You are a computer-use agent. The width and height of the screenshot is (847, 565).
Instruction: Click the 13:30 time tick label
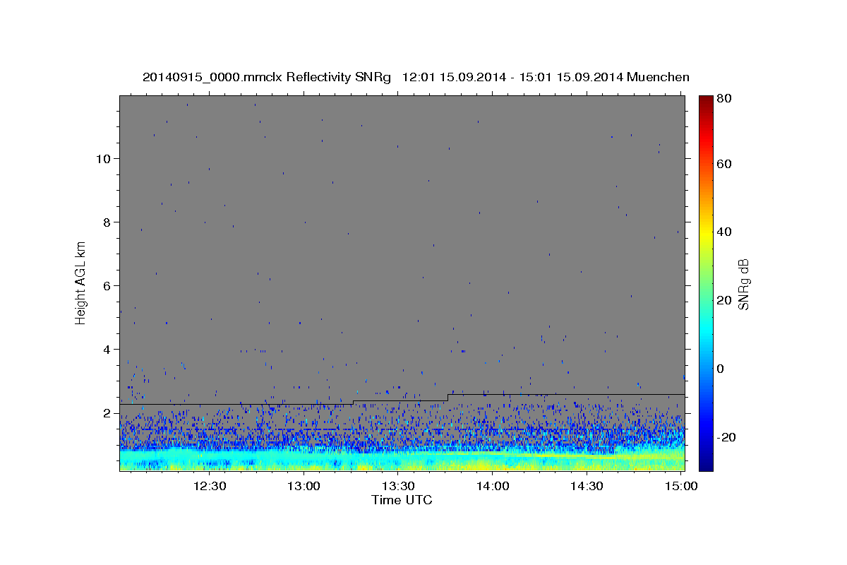398,486
